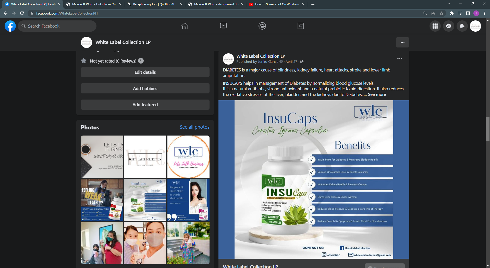Click the Chrome zoom magnifier icon
This screenshot has height=268, width=490.
click(425, 13)
